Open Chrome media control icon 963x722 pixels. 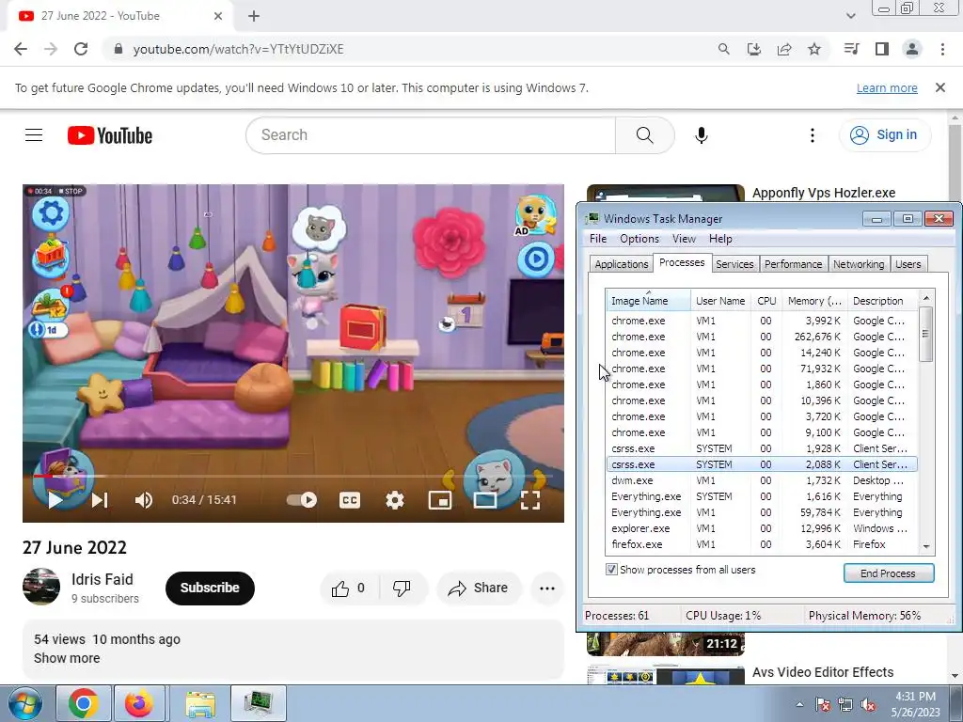click(x=851, y=49)
